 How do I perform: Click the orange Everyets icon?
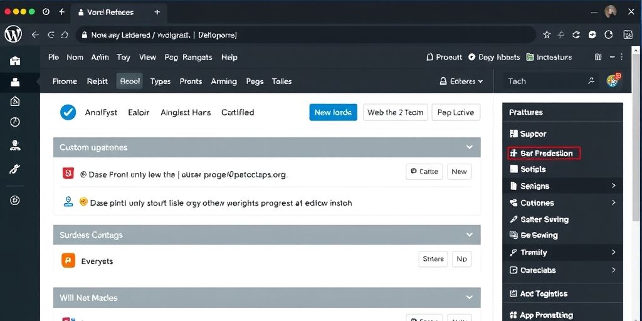(68, 260)
